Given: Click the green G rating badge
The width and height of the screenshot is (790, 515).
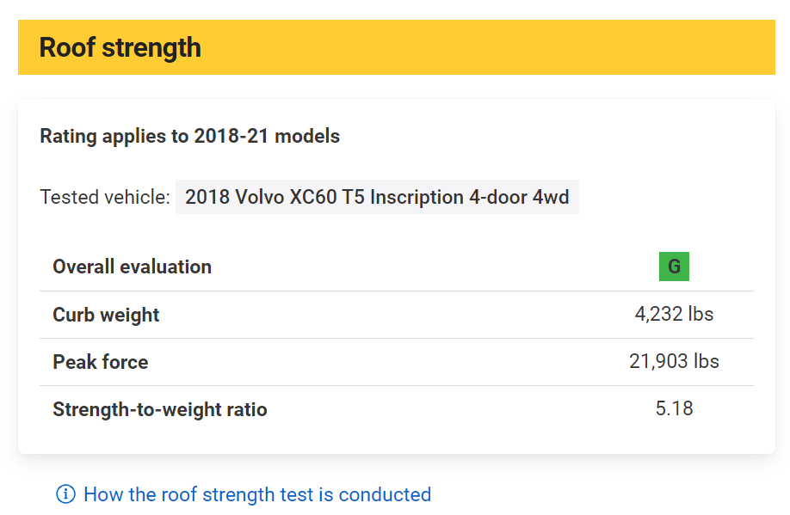Looking at the screenshot, I should pos(674,267).
